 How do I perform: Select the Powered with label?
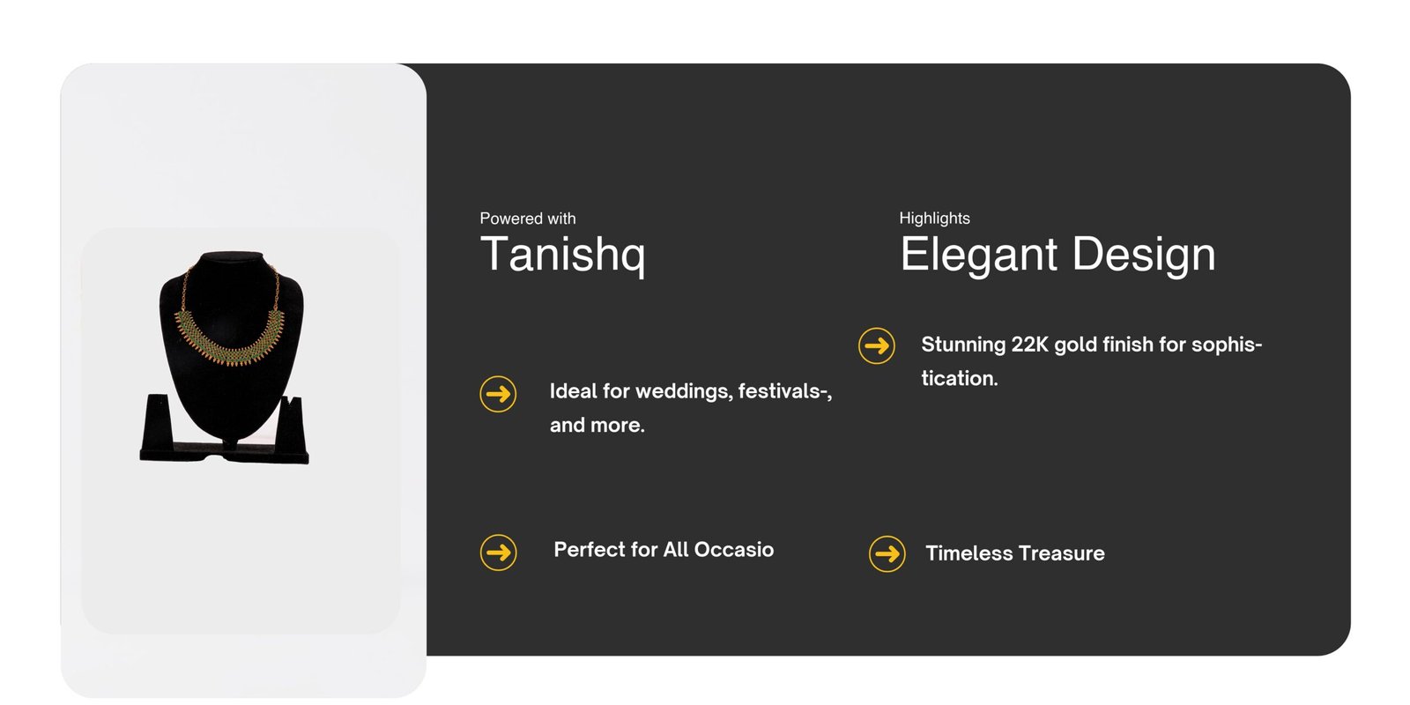527,219
